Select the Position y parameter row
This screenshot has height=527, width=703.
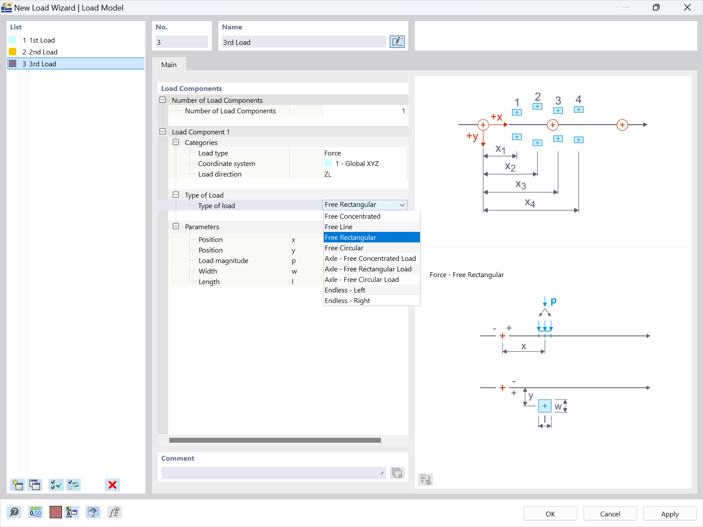point(246,250)
